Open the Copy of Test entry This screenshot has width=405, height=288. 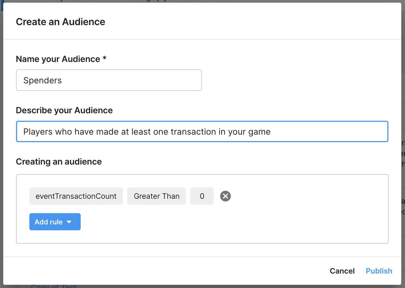[x=53, y=286]
